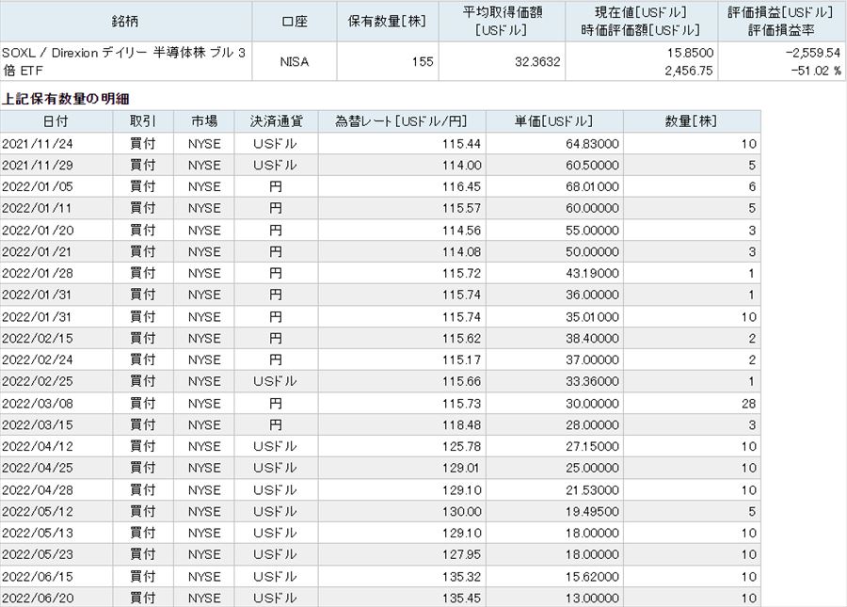This screenshot has width=847, height=607.
Task: Click the 保有数量[株] column header
Action: pyautogui.click(x=388, y=21)
